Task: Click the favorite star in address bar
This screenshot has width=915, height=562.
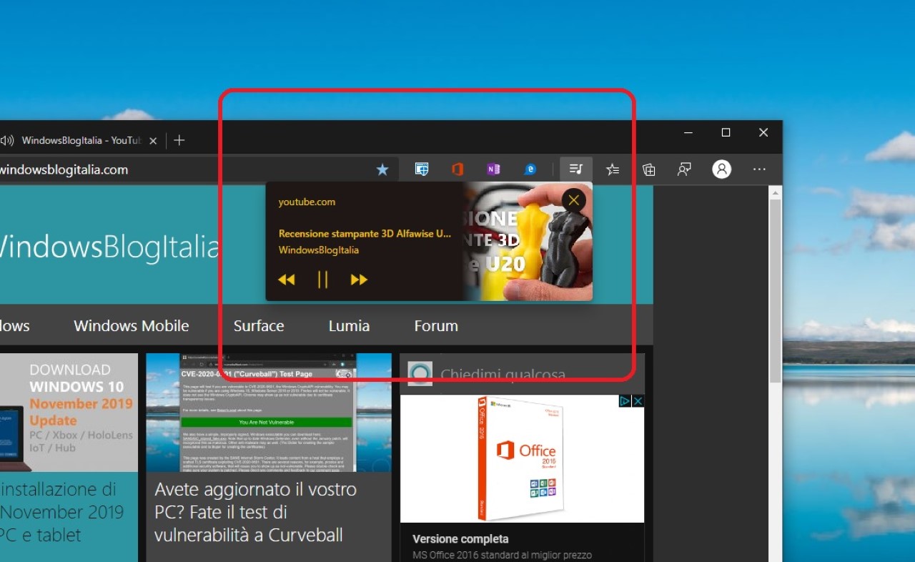Action: coord(382,169)
